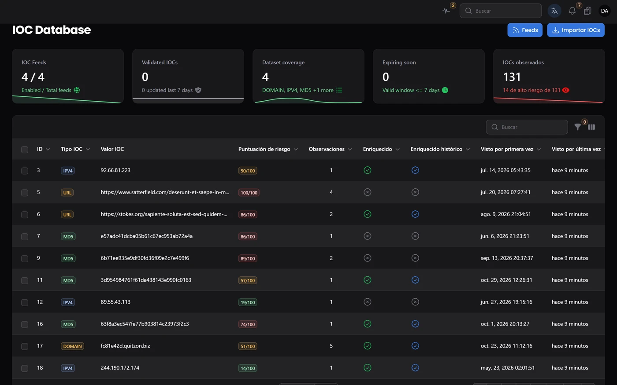Click not-enriched X icon for row ID 7
Screen dimensions: 617x385
point(368,236)
